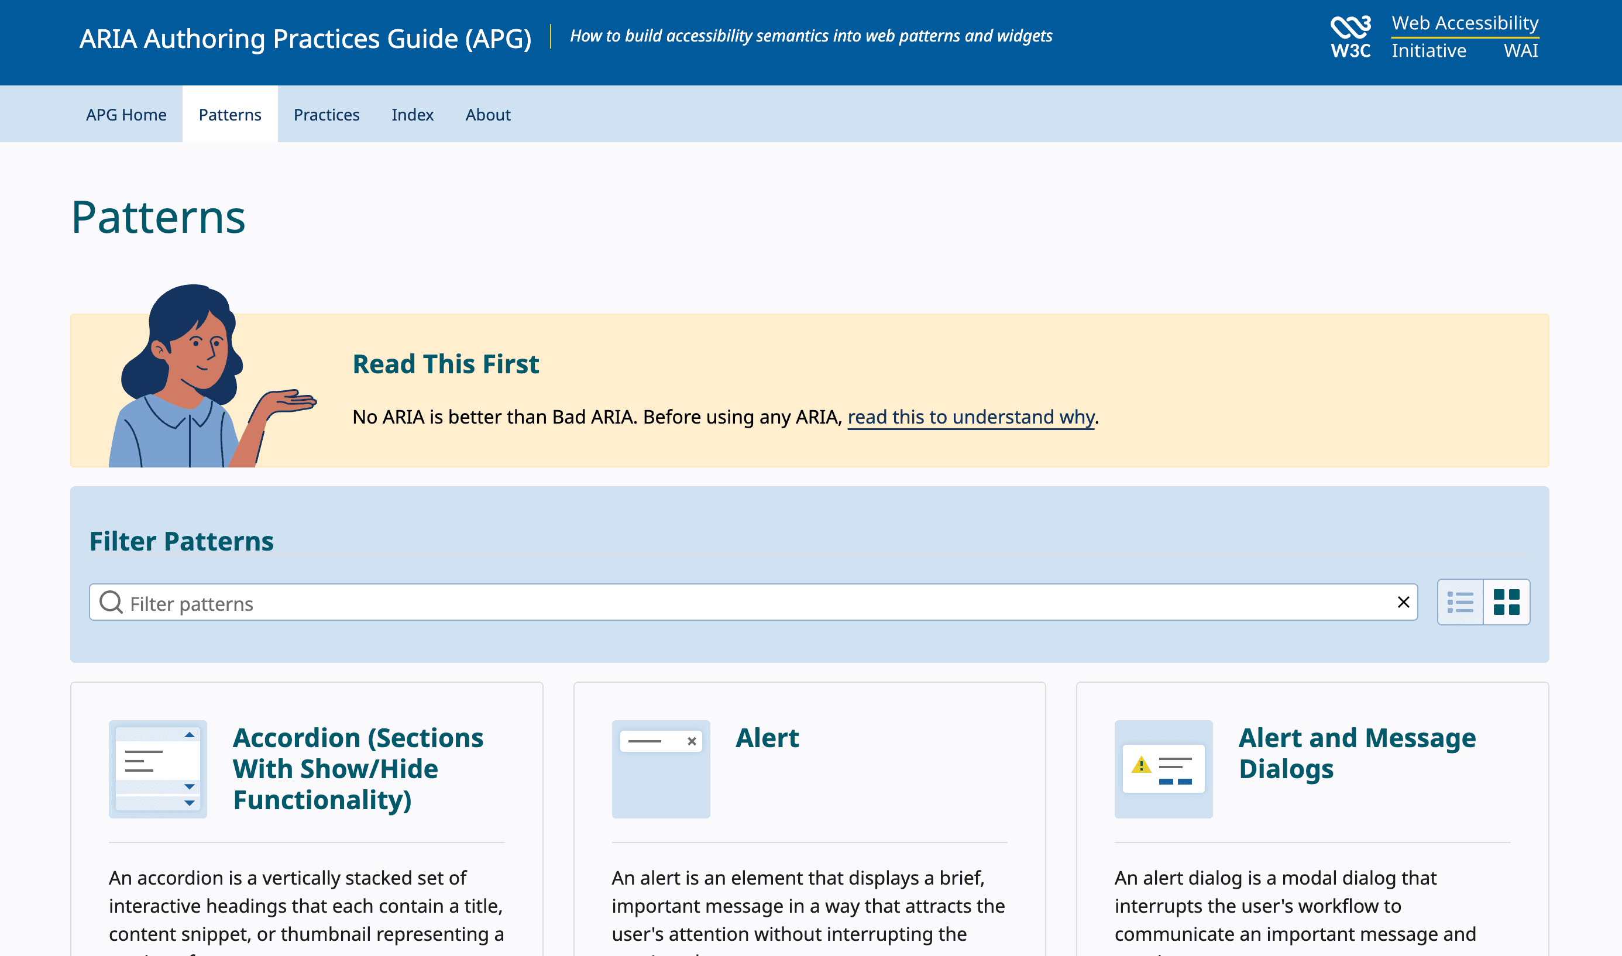Go to the Practices navigation tab
Screen dimensions: 1622x956
(x=327, y=115)
